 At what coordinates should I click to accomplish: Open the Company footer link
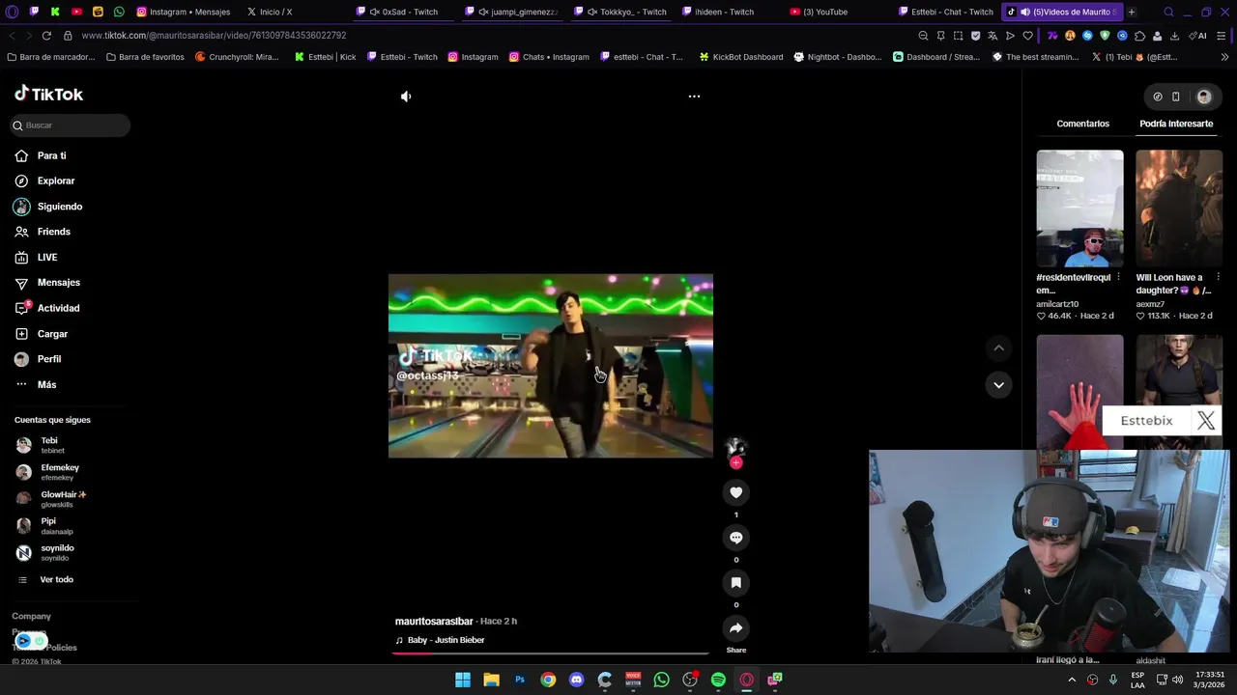(x=31, y=616)
